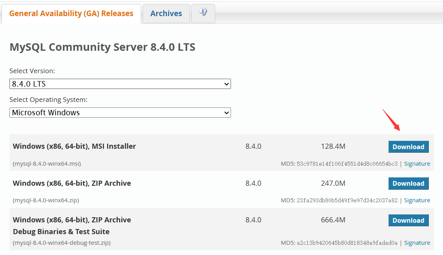Click the 247.0M ZIP Archive package title
443x255 pixels.
tap(72, 183)
